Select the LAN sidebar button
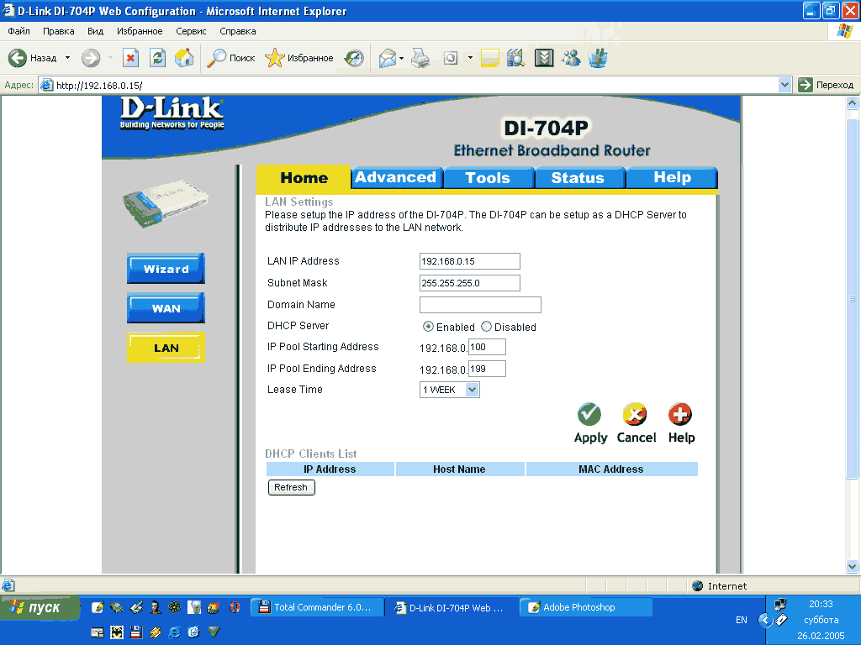Viewport: 861px width, 645px height. (x=166, y=348)
